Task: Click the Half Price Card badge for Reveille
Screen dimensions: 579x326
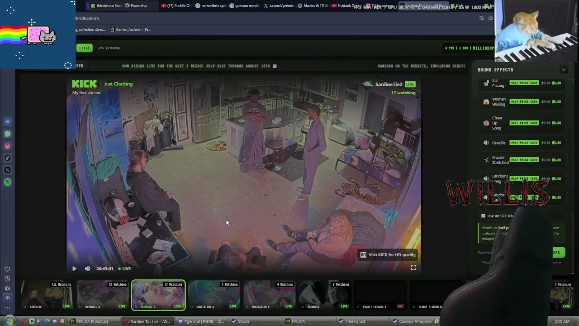Action: 524,143
